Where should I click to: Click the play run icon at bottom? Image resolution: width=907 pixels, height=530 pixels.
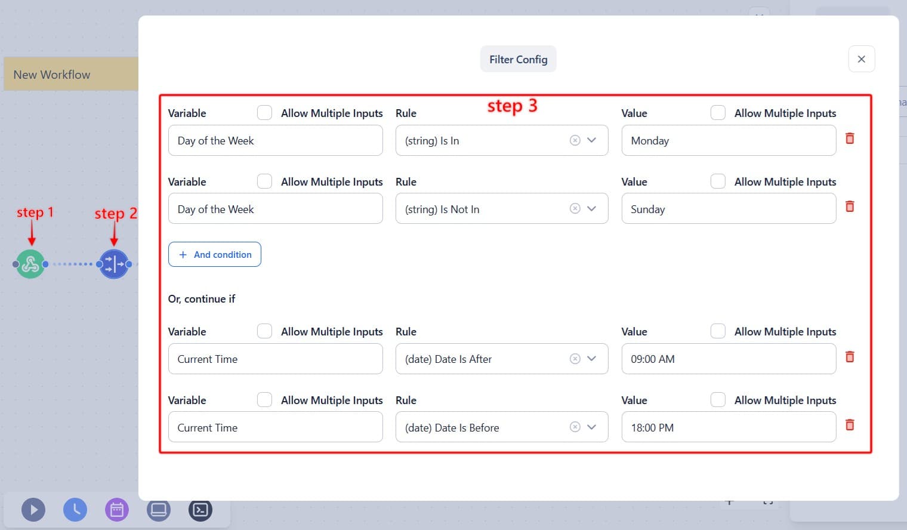tap(33, 510)
